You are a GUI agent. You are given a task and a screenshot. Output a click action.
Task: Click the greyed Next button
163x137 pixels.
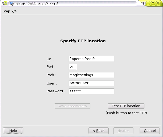tap(123, 131)
